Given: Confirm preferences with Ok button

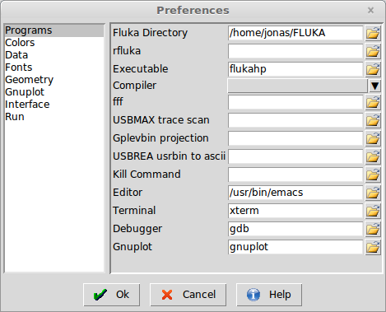Looking at the screenshot, I should click(112, 295).
